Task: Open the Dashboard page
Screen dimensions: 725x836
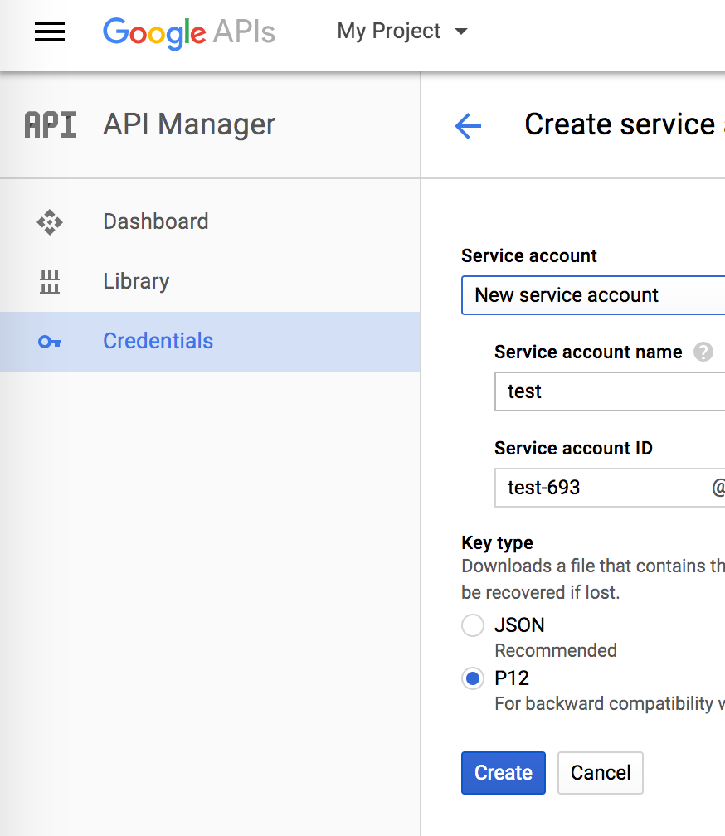Action: coord(155,221)
